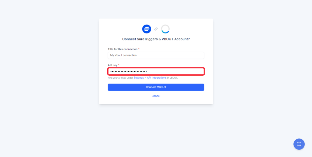Open the Settings > API Integrations link
The width and height of the screenshot is (312, 157).
tap(150, 78)
